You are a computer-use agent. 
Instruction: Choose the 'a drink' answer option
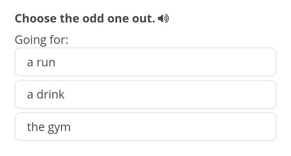pos(145,94)
